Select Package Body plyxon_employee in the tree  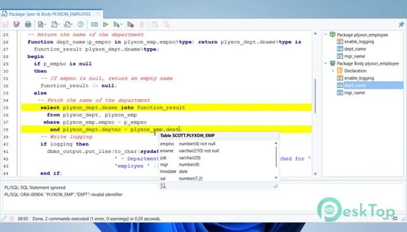coord(367,63)
